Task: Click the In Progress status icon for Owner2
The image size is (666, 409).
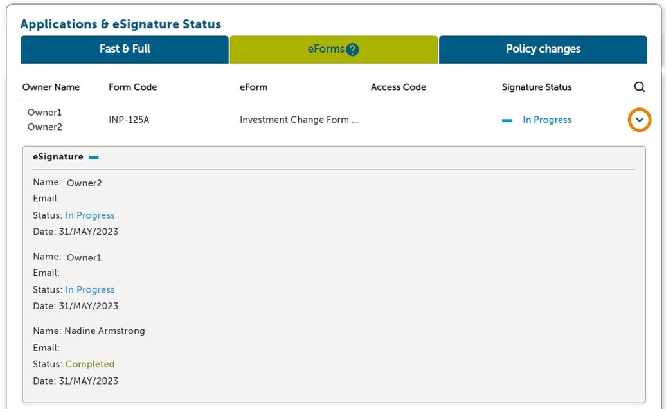Action: (x=90, y=215)
